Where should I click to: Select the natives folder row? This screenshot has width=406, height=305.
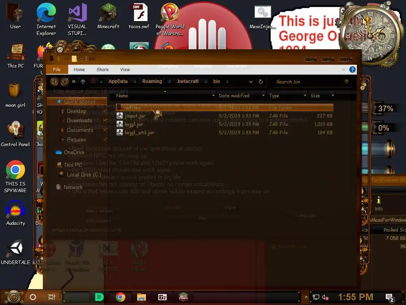(x=224, y=107)
